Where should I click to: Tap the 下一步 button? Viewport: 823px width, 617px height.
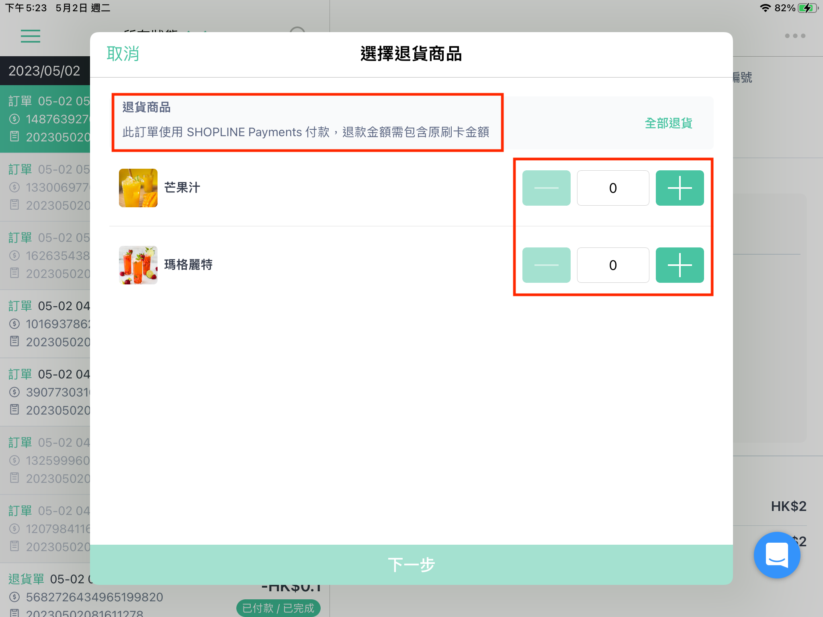(411, 564)
